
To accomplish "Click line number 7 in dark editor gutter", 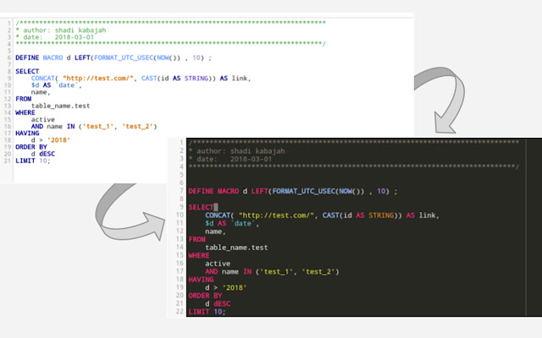I will tap(181, 191).
